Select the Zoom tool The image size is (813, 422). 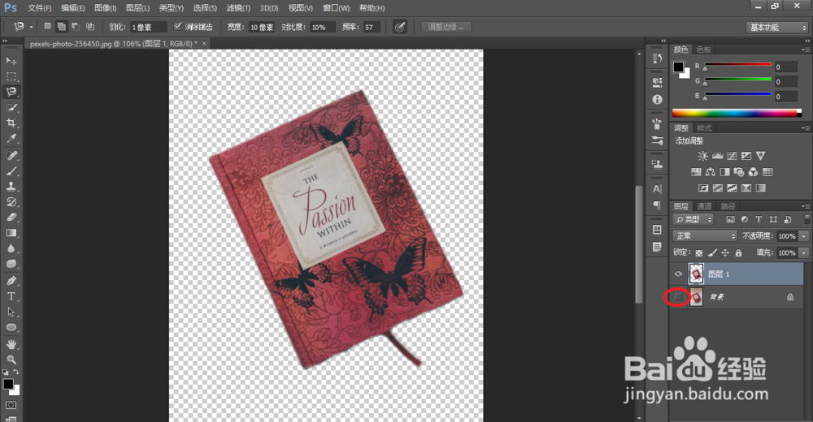click(11, 360)
